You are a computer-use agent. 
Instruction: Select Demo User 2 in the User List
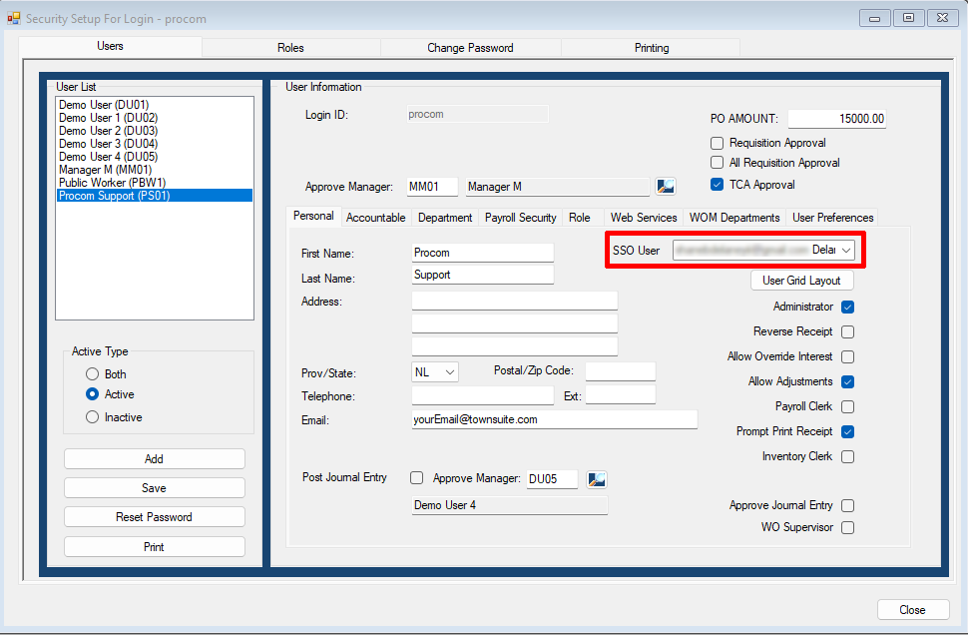107,130
